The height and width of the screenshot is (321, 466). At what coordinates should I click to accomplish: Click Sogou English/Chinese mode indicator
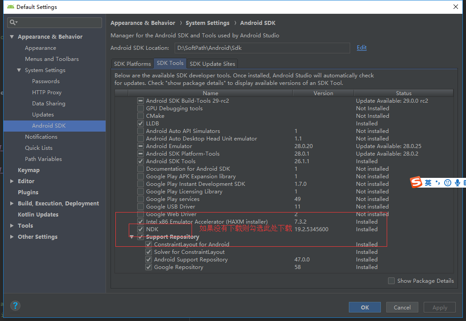coord(428,183)
